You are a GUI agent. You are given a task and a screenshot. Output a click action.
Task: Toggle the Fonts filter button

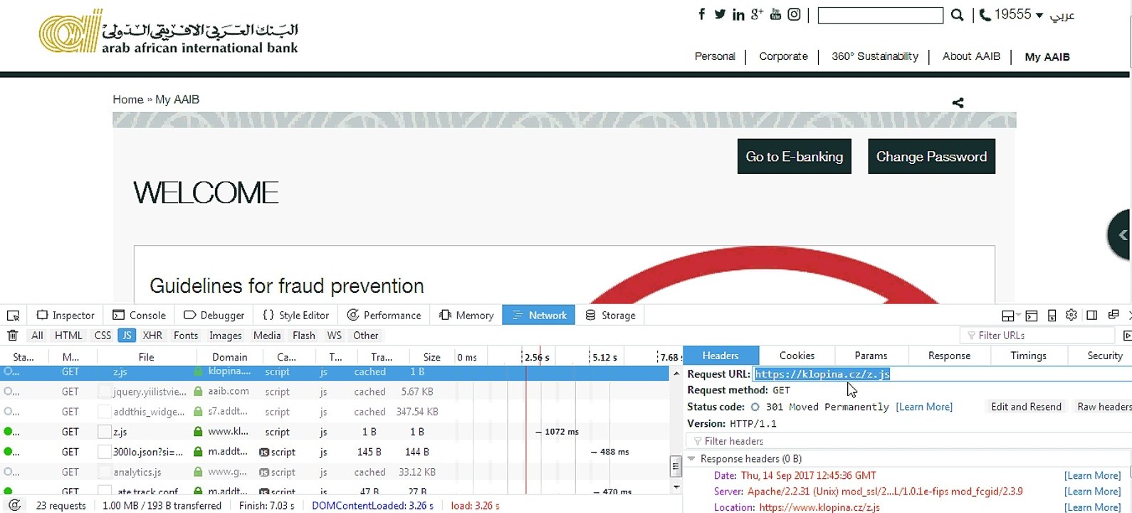pos(186,336)
